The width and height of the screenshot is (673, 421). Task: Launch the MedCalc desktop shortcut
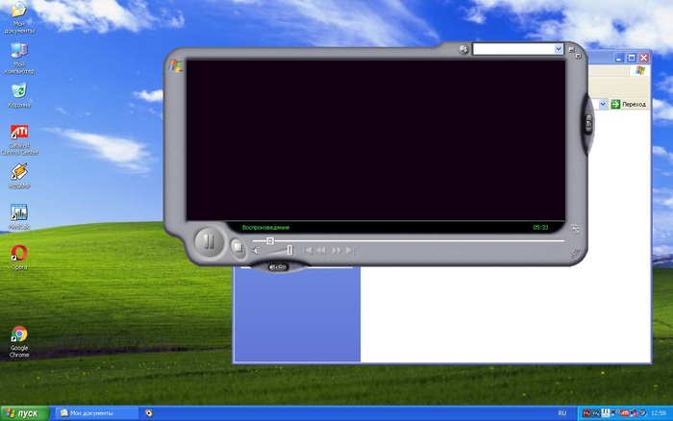click(x=19, y=216)
